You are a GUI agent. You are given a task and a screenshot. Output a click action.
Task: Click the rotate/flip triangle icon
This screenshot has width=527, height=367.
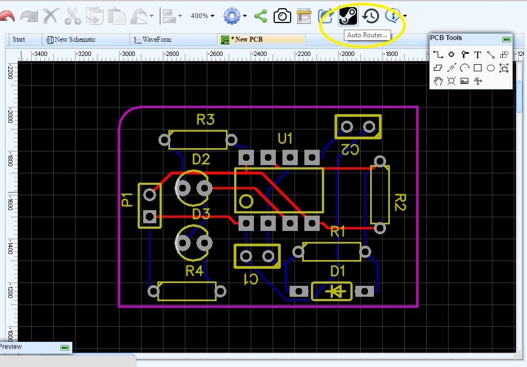click(139, 16)
